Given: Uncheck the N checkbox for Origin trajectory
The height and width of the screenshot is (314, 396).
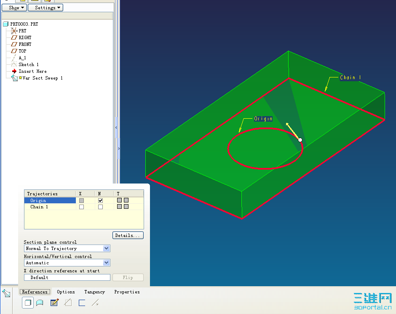Looking at the screenshot, I should pyautogui.click(x=100, y=200).
